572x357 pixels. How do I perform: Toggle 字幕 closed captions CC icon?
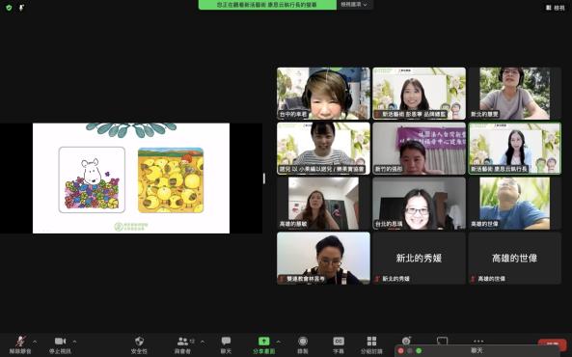[x=339, y=341]
